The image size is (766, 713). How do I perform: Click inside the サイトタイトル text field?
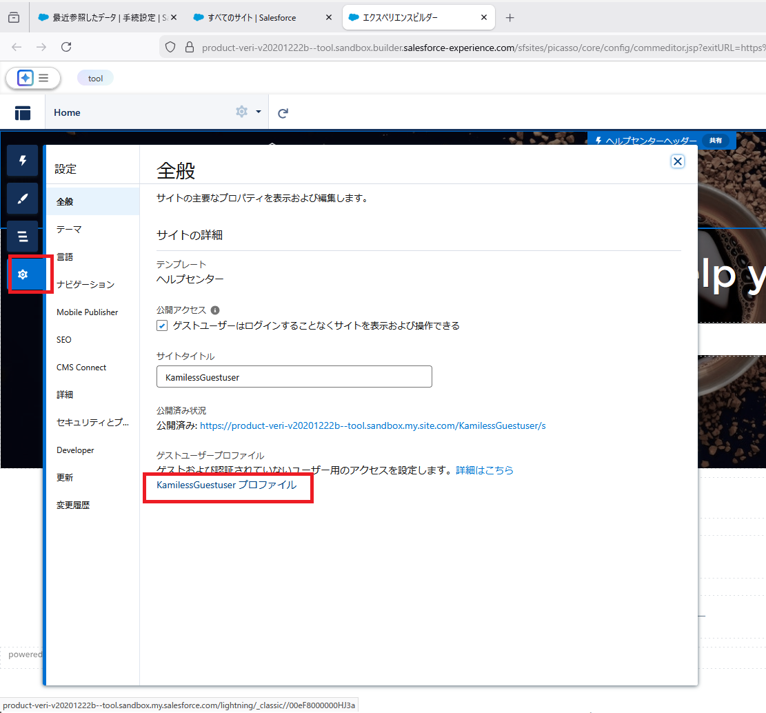pyautogui.click(x=294, y=376)
